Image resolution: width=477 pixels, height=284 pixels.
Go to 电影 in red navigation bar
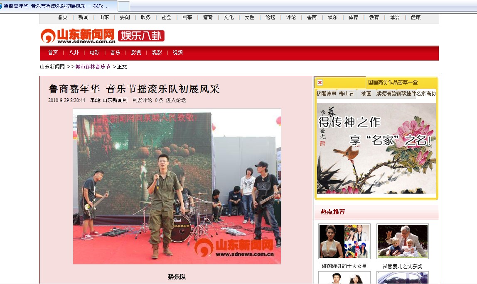(95, 53)
